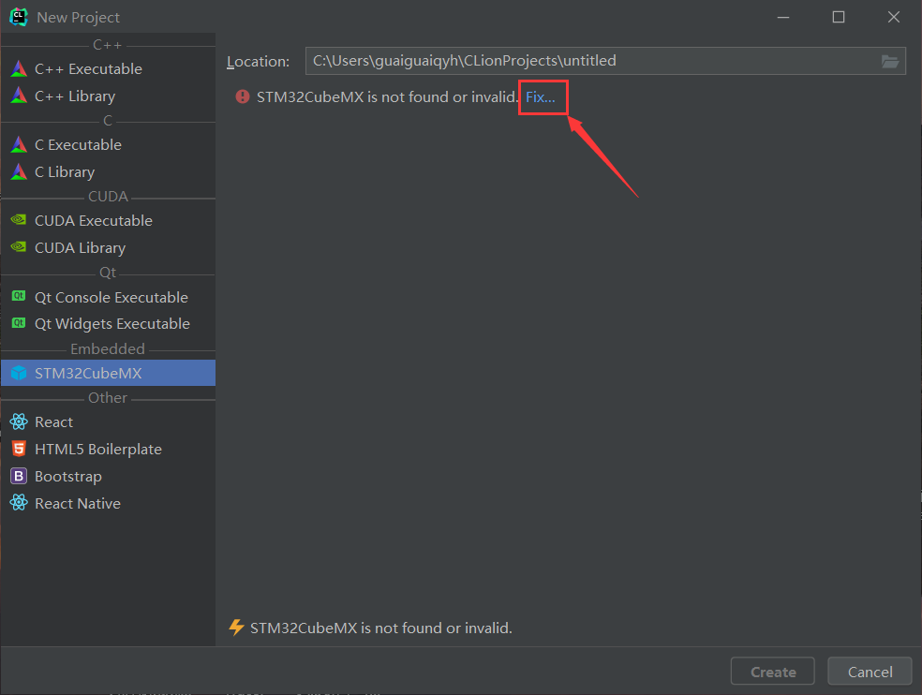Click the C++ Library CMake icon

(19, 96)
